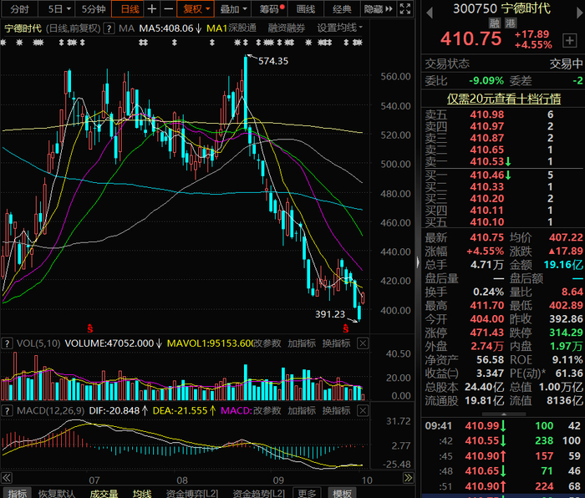Screen dimensions: 585x498
Task: Expand tick list with up arrow handle
Action: tap(504, 414)
